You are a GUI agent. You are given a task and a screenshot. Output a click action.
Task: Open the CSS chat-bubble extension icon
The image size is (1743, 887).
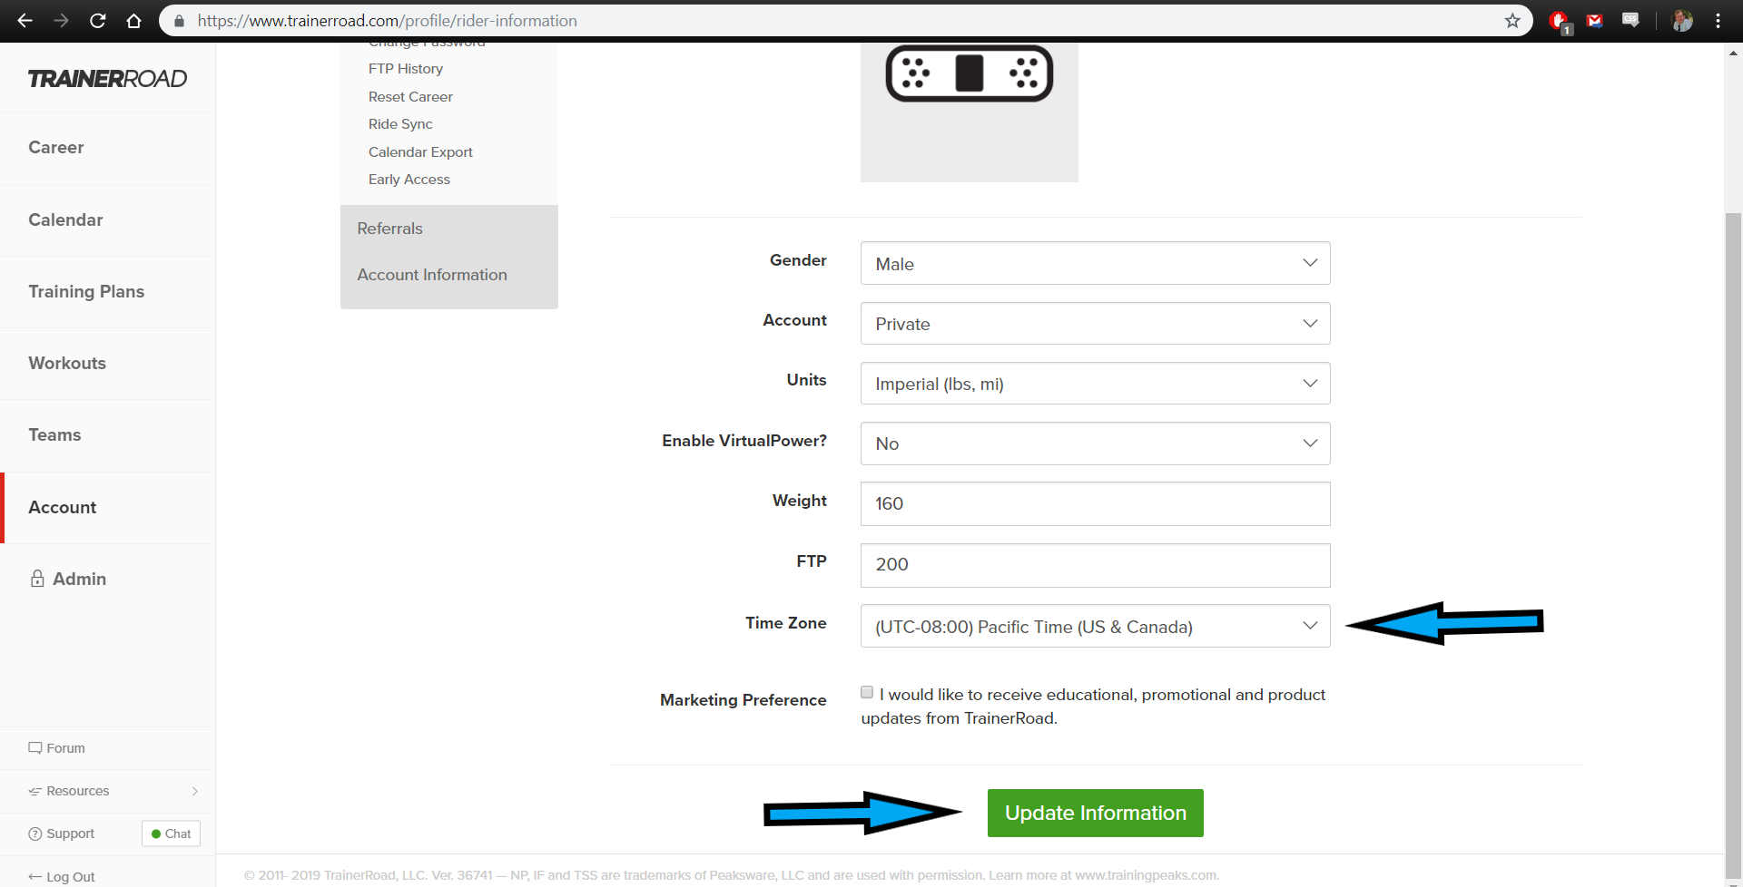(x=1630, y=20)
